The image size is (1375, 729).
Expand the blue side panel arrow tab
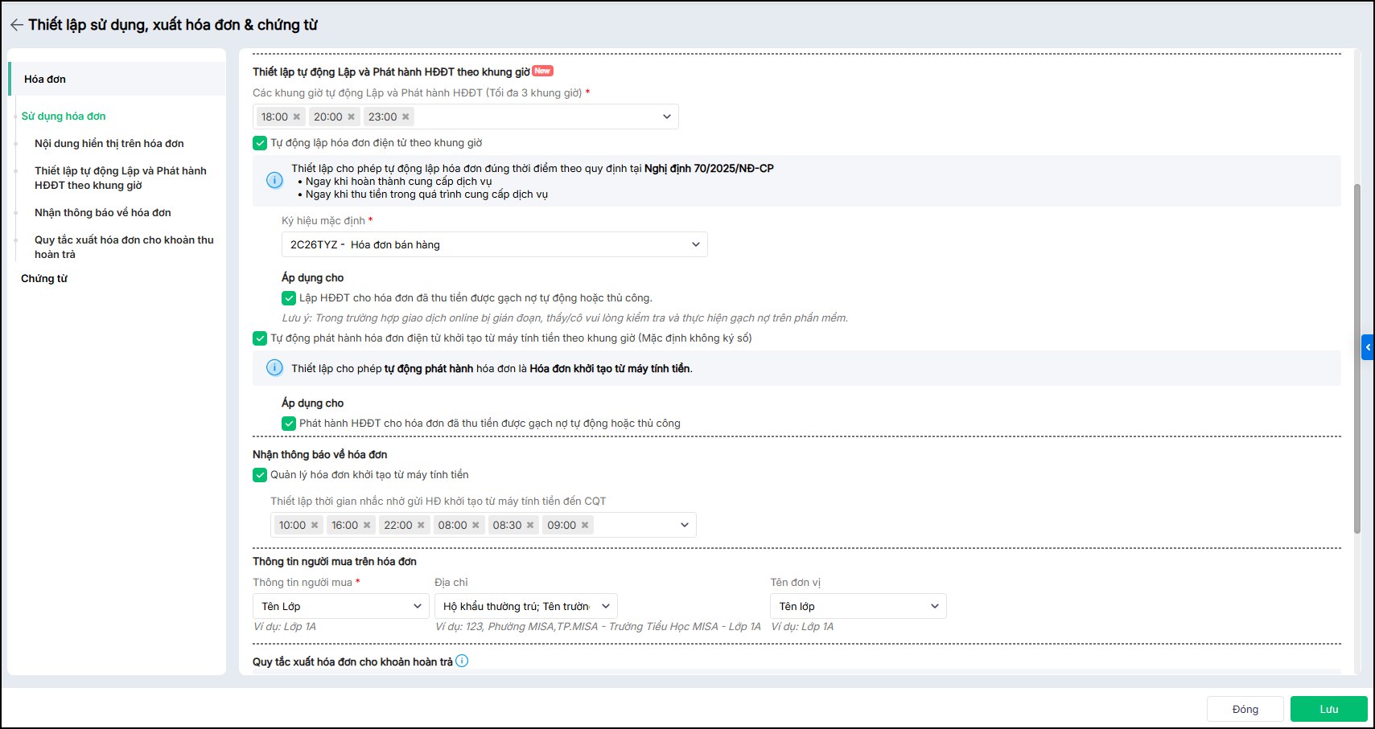(1367, 347)
